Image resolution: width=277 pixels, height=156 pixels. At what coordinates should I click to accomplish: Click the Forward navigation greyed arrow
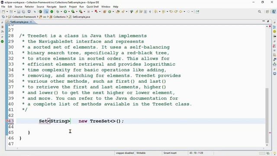[x=188, y=12]
